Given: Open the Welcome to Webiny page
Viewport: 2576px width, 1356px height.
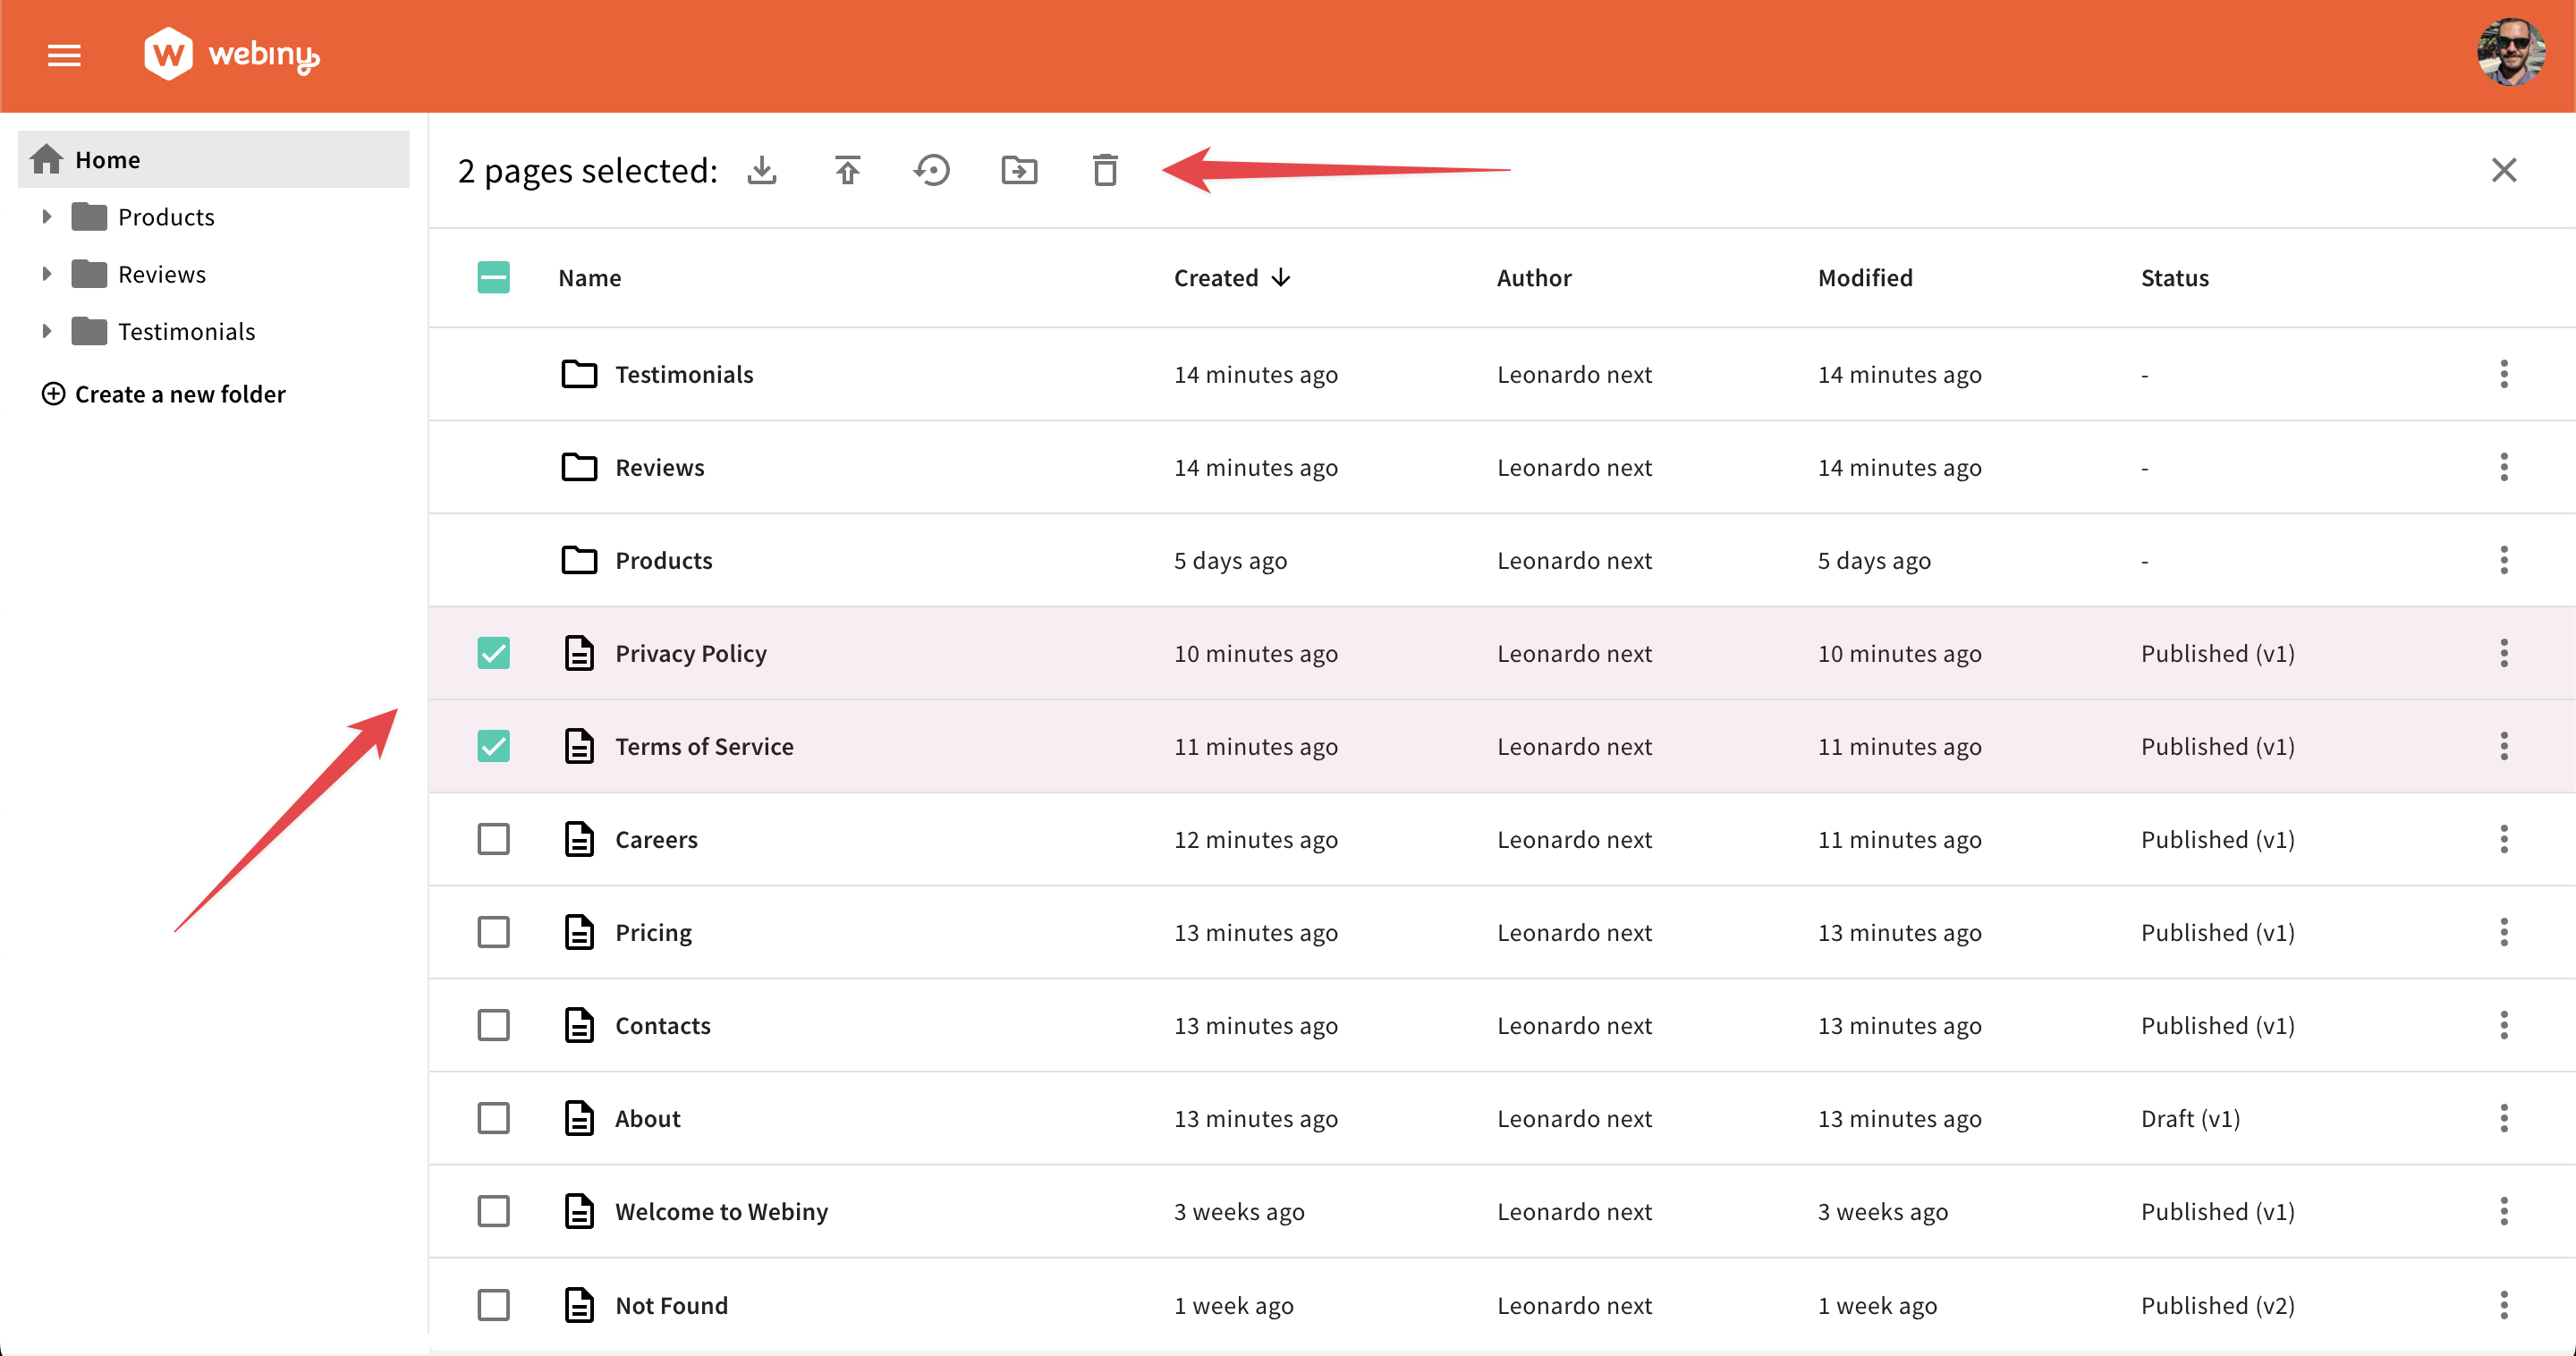Looking at the screenshot, I should [x=721, y=1211].
